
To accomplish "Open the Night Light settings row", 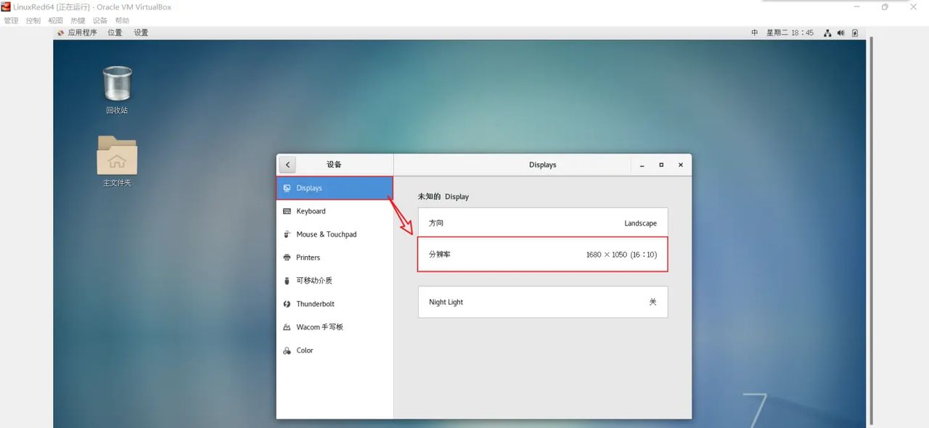I will click(x=542, y=302).
